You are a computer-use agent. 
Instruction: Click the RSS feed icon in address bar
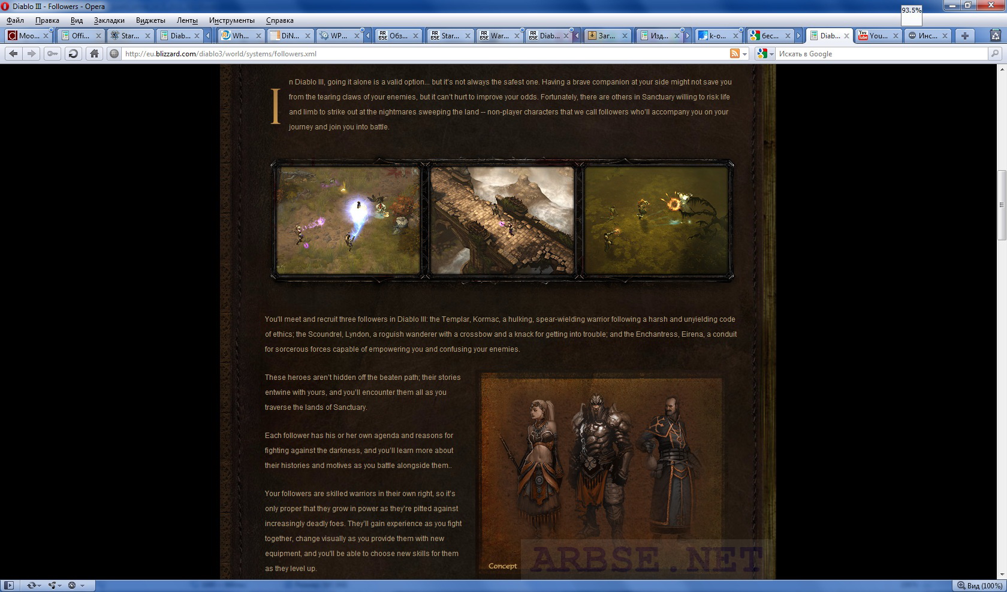point(734,54)
